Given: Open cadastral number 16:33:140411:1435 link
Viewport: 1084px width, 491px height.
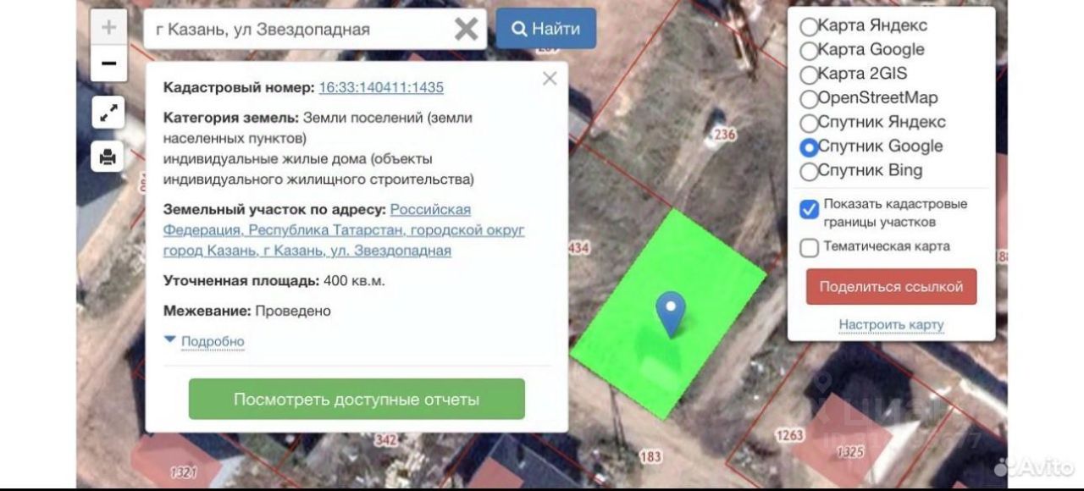Looking at the screenshot, I should [381, 87].
